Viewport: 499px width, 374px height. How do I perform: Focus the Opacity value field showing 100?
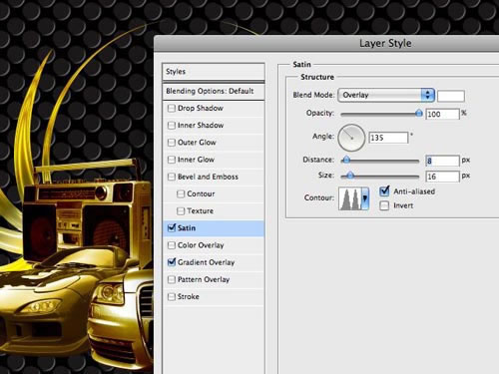442,114
